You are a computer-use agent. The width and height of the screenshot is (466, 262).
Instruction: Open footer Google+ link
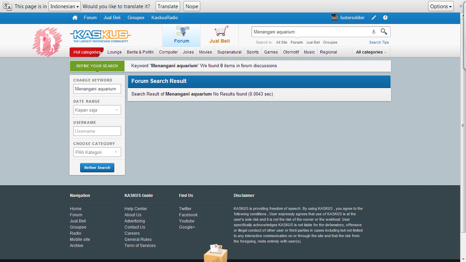[x=187, y=227]
